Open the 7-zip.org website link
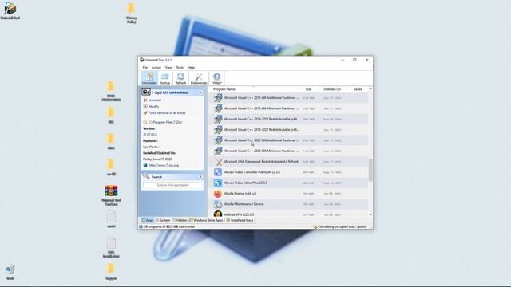The image size is (511, 287). (x=161, y=165)
